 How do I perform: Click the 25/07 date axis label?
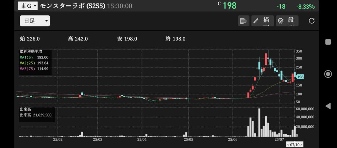pos(279,139)
